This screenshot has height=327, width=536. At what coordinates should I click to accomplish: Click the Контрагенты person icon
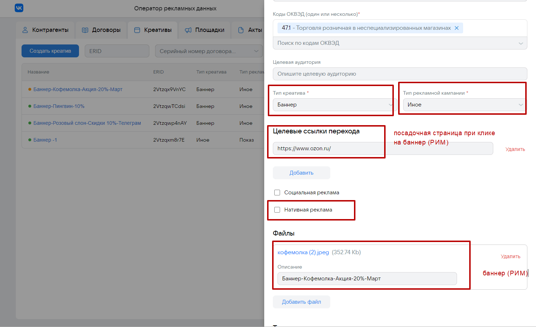click(25, 30)
